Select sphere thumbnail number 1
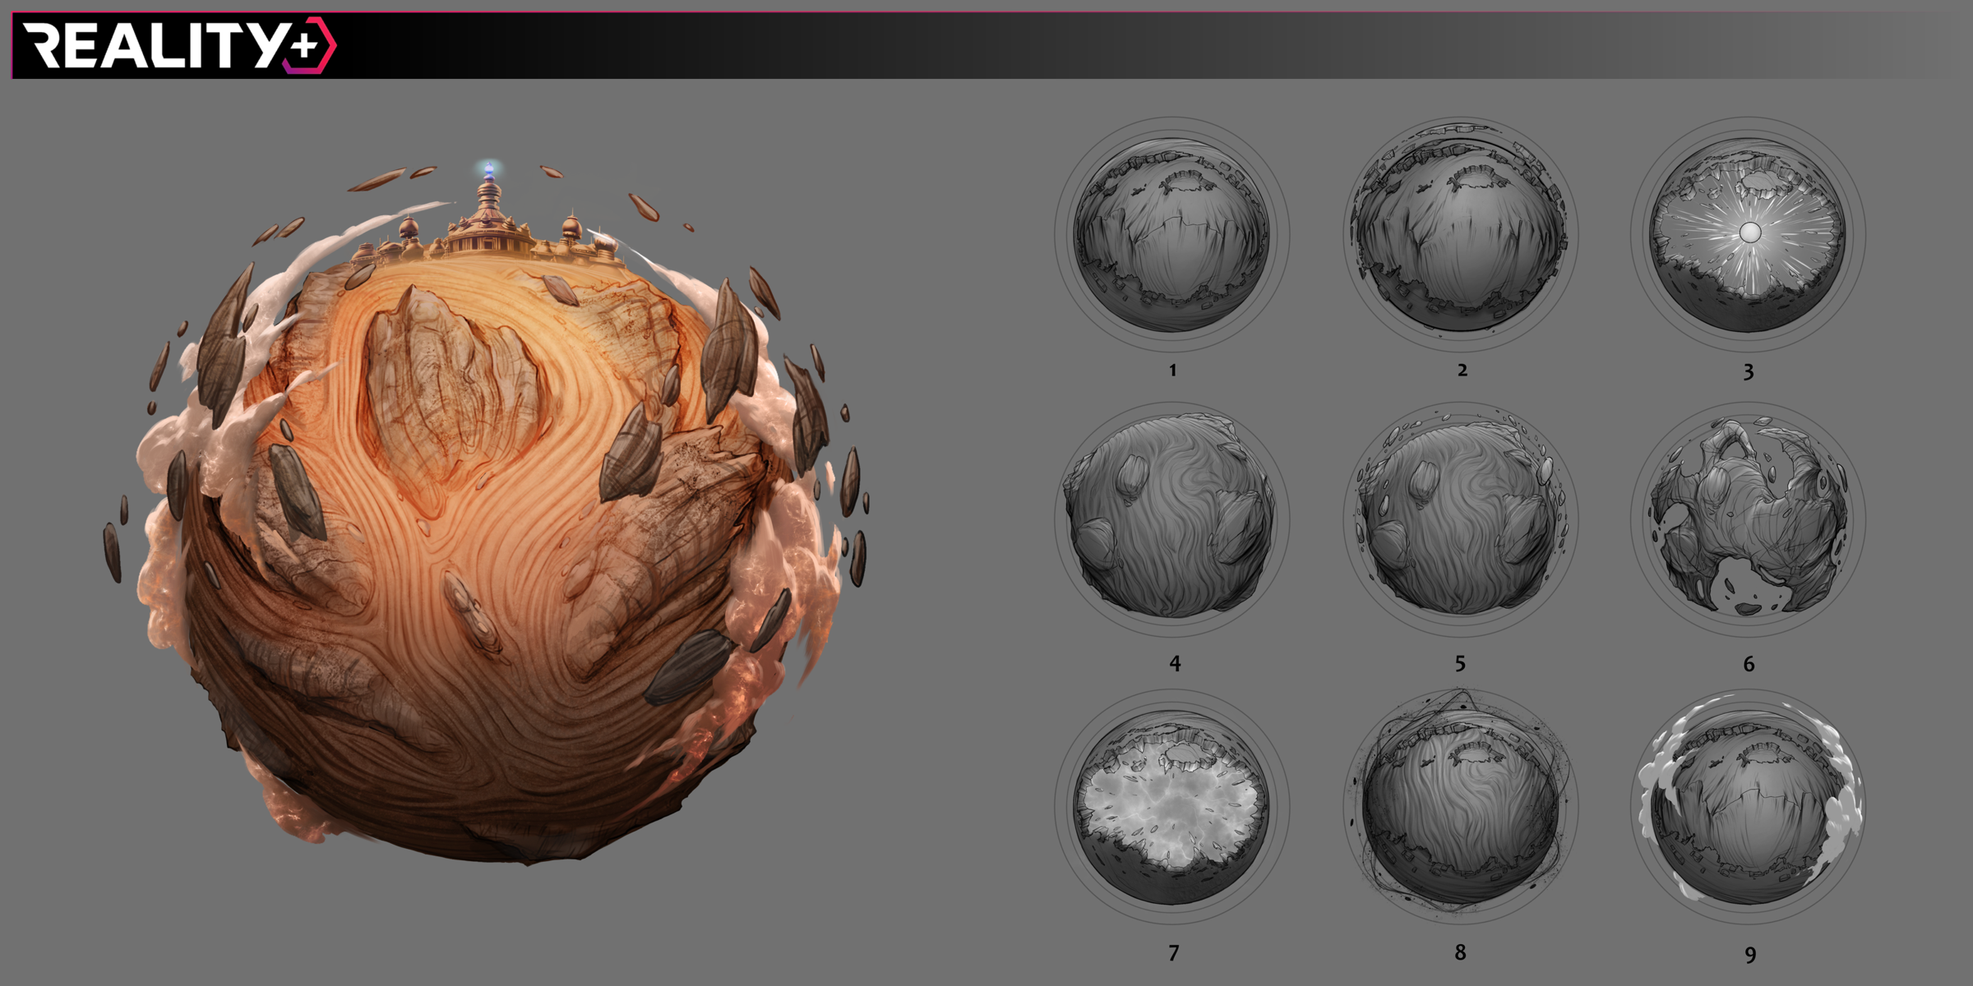The image size is (1973, 986). point(1172,235)
